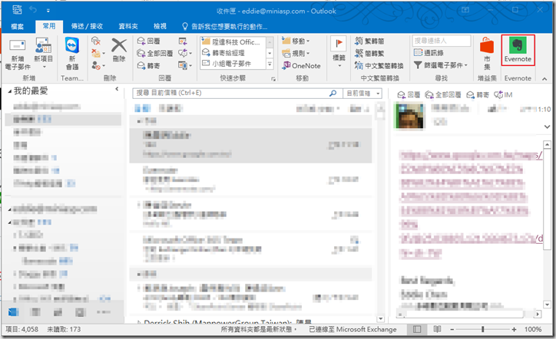Open the 通訊錄 address book

pyautogui.click(x=429, y=53)
